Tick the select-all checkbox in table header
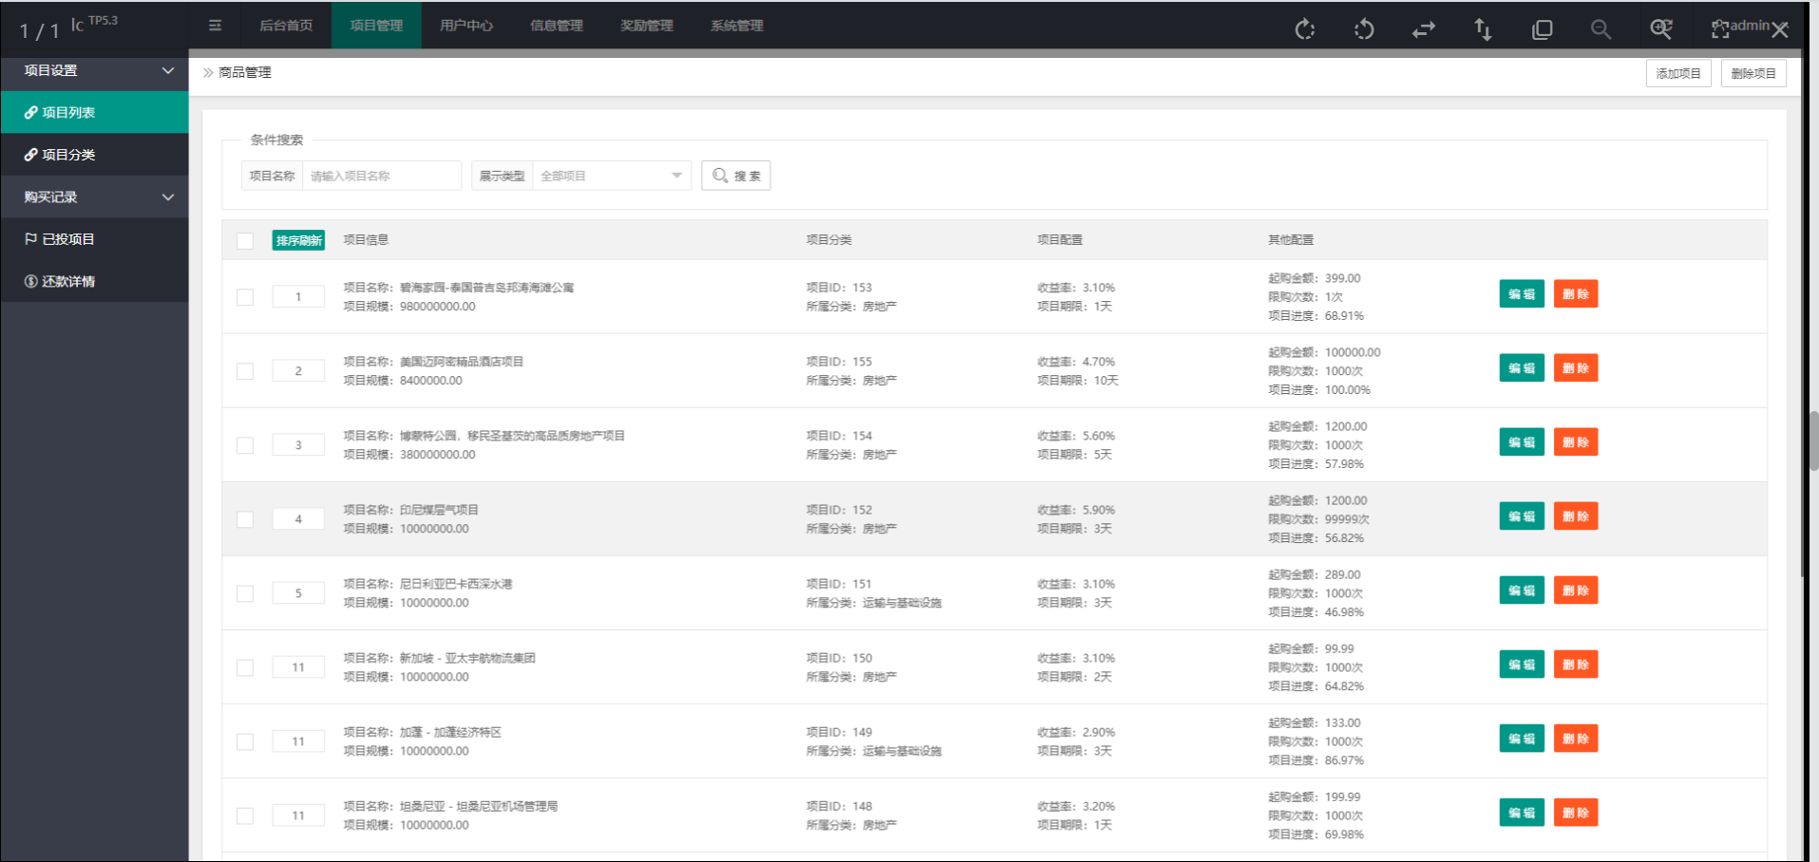Screen dimensions: 1819x862 [245, 241]
